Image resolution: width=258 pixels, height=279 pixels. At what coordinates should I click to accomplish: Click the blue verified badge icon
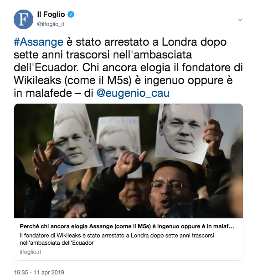[71, 15]
